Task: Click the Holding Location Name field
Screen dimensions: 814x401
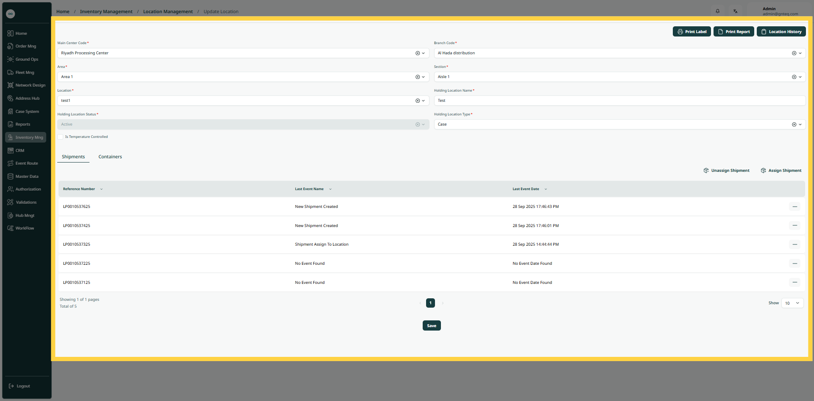Action: coord(619,101)
